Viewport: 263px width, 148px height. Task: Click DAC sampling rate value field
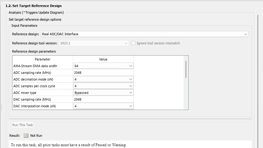pyautogui.click(x=103, y=99)
